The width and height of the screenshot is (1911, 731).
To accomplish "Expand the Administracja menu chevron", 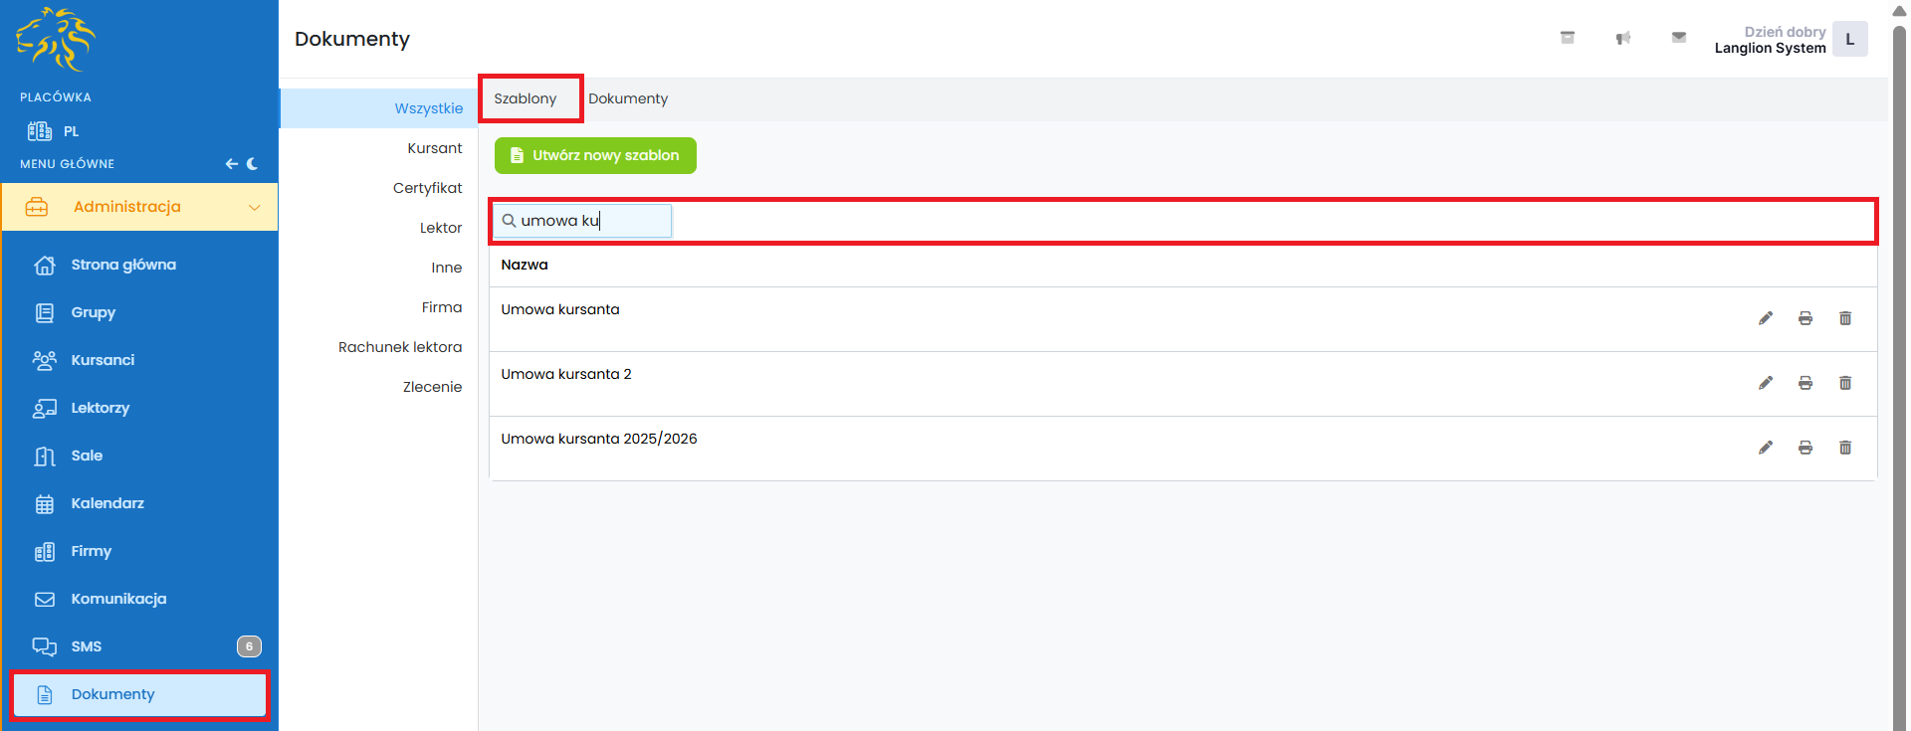I will pyautogui.click(x=254, y=207).
